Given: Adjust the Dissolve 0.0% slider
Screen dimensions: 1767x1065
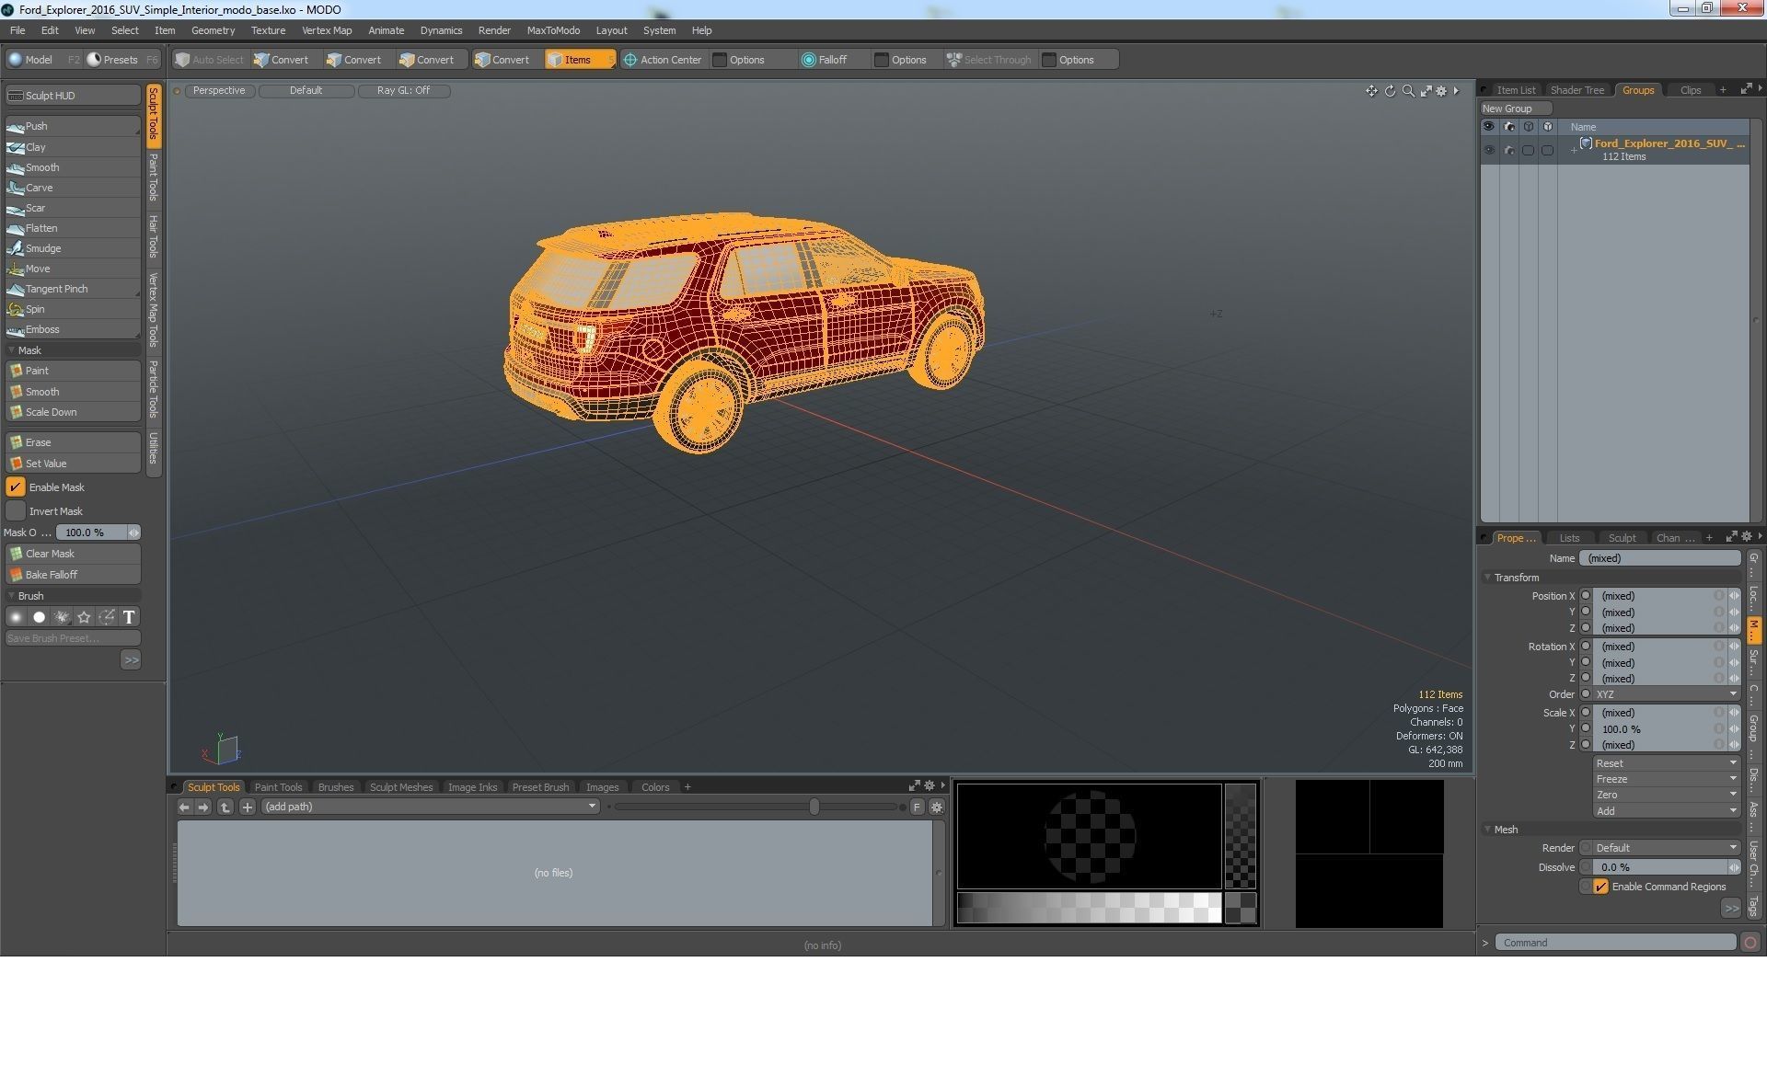Looking at the screenshot, I should 1666,867.
